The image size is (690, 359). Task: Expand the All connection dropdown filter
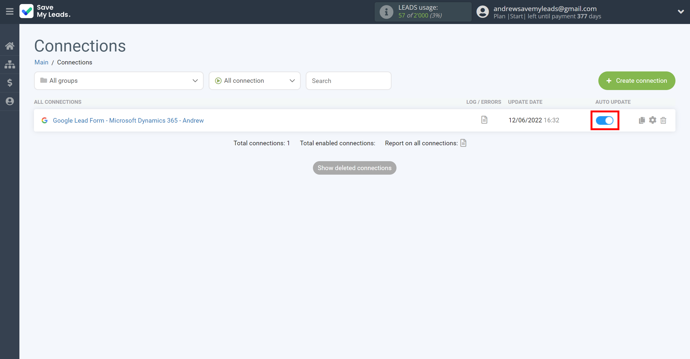click(254, 81)
